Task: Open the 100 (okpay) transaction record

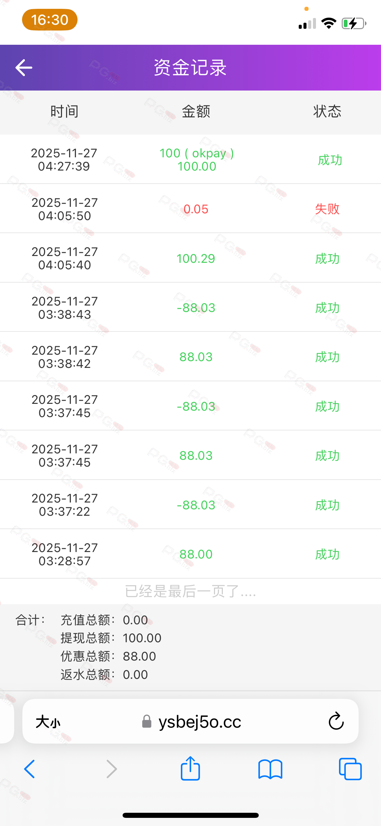Action: 190,159
